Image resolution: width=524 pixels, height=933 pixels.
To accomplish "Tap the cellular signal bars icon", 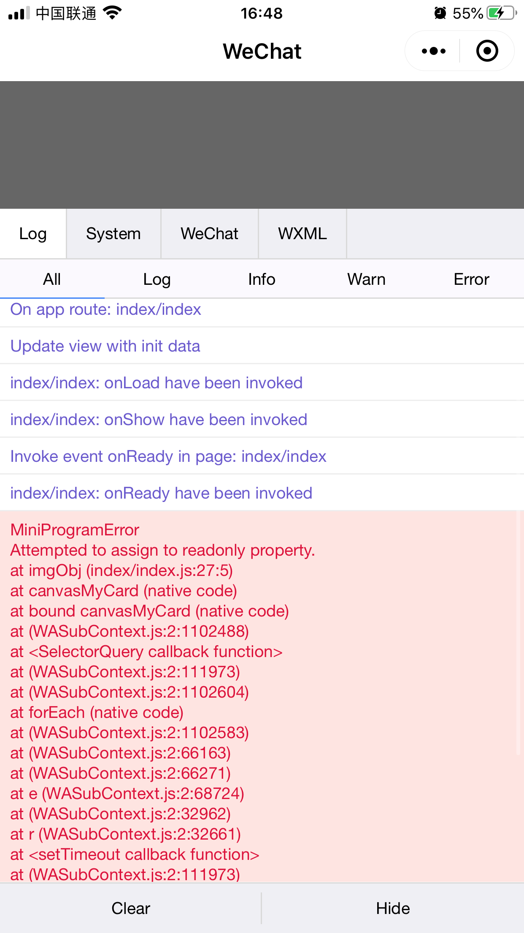I will coord(19,13).
